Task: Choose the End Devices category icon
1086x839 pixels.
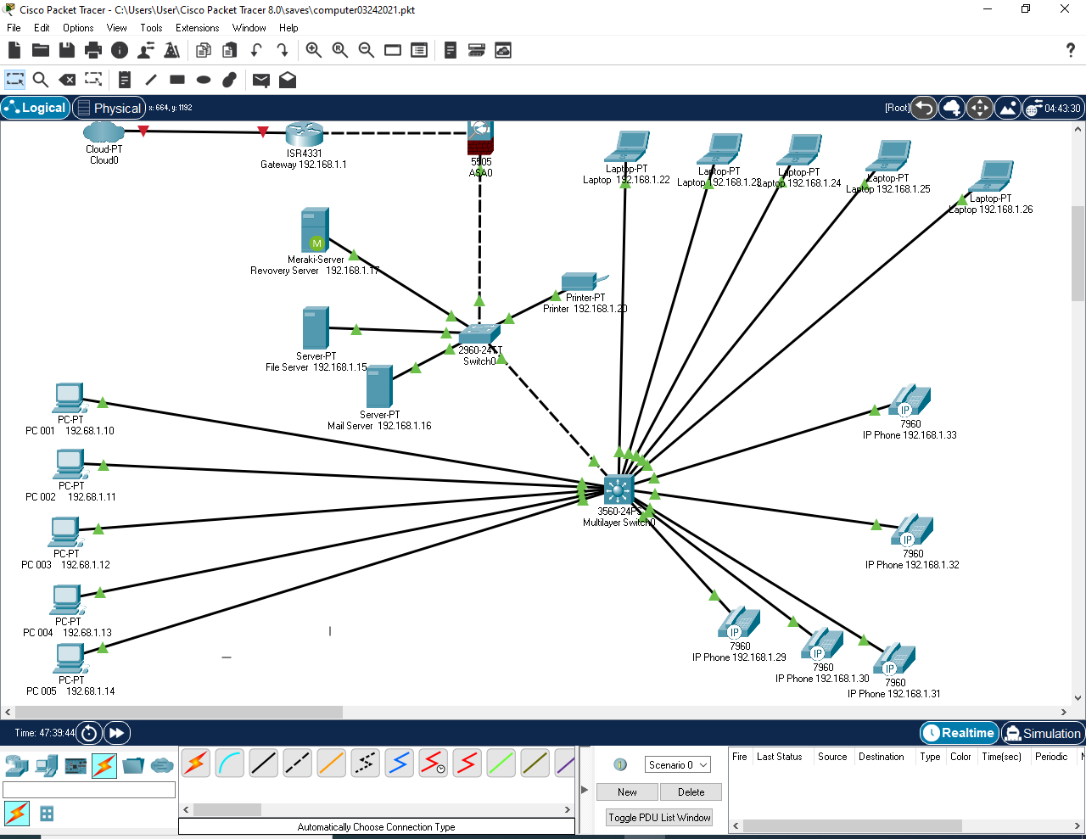Action: coord(46,765)
